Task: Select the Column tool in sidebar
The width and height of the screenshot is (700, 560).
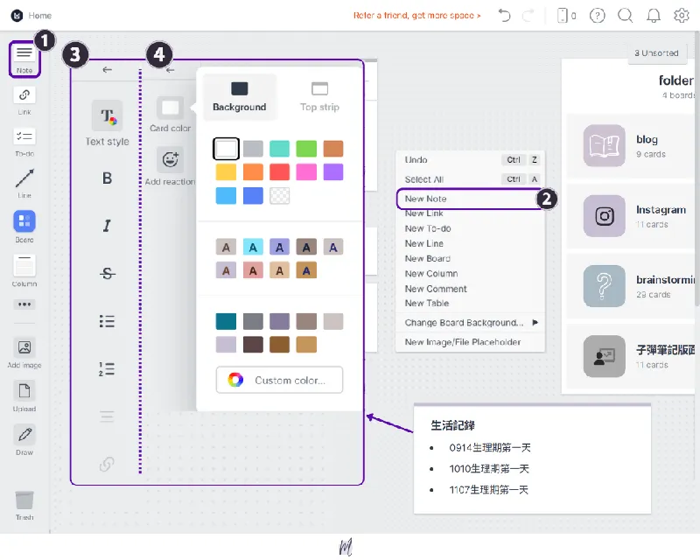Action: click(24, 270)
